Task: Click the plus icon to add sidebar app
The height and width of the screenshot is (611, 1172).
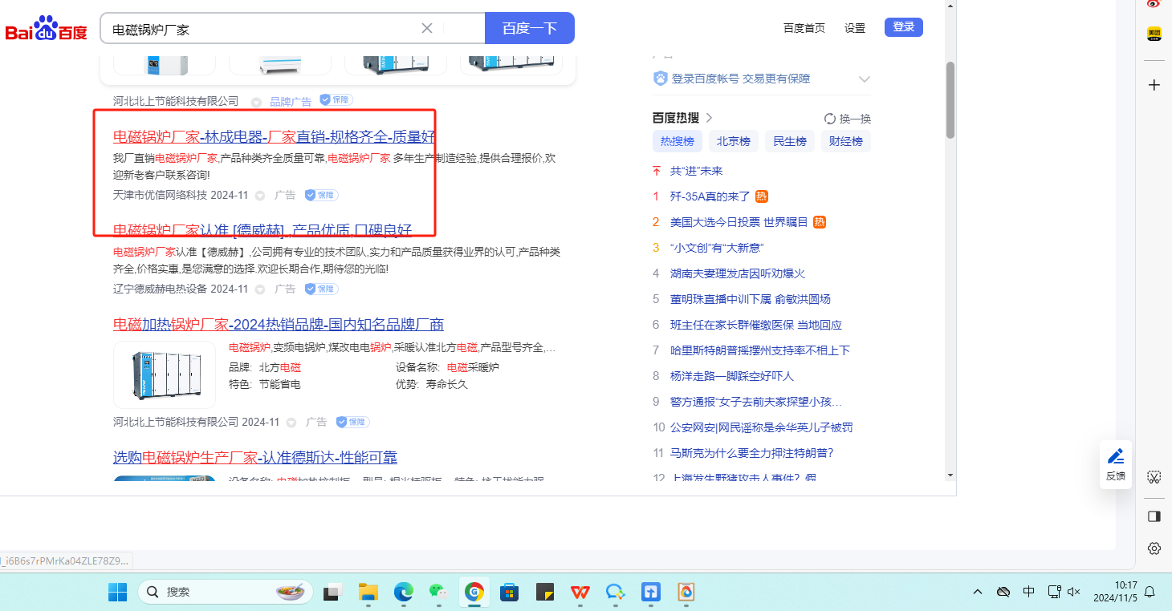Action: click(x=1154, y=85)
